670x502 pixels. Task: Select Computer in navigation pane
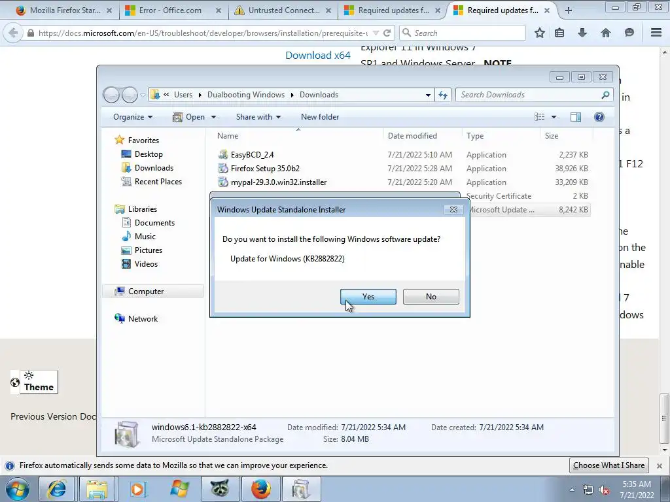tap(146, 291)
